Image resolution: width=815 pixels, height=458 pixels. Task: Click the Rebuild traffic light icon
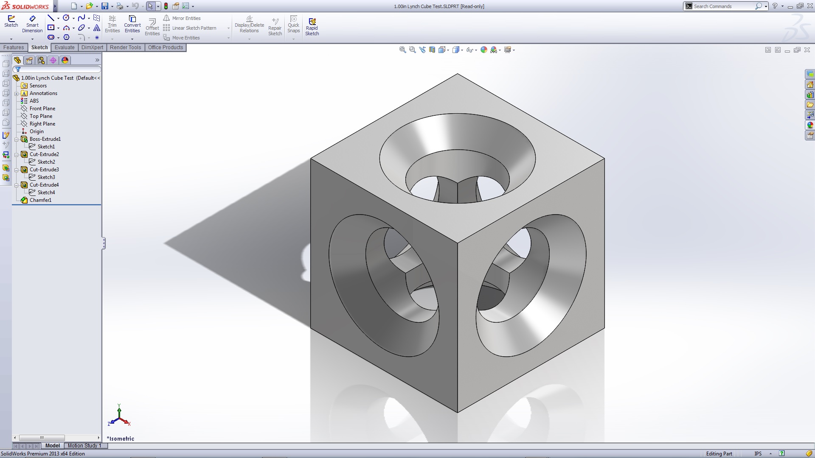click(166, 6)
